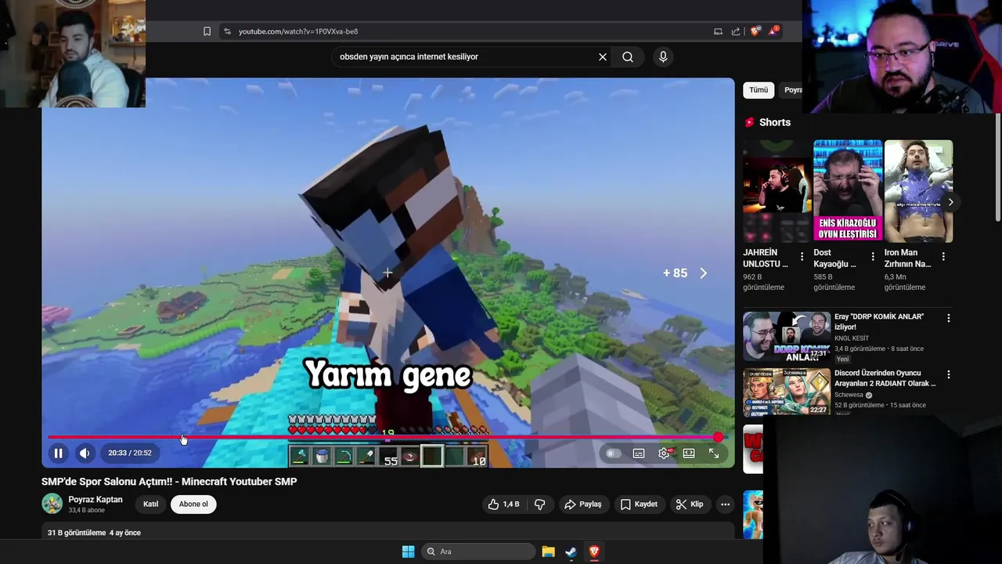
Task: Open Paylaş share button
Action: click(x=583, y=504)
